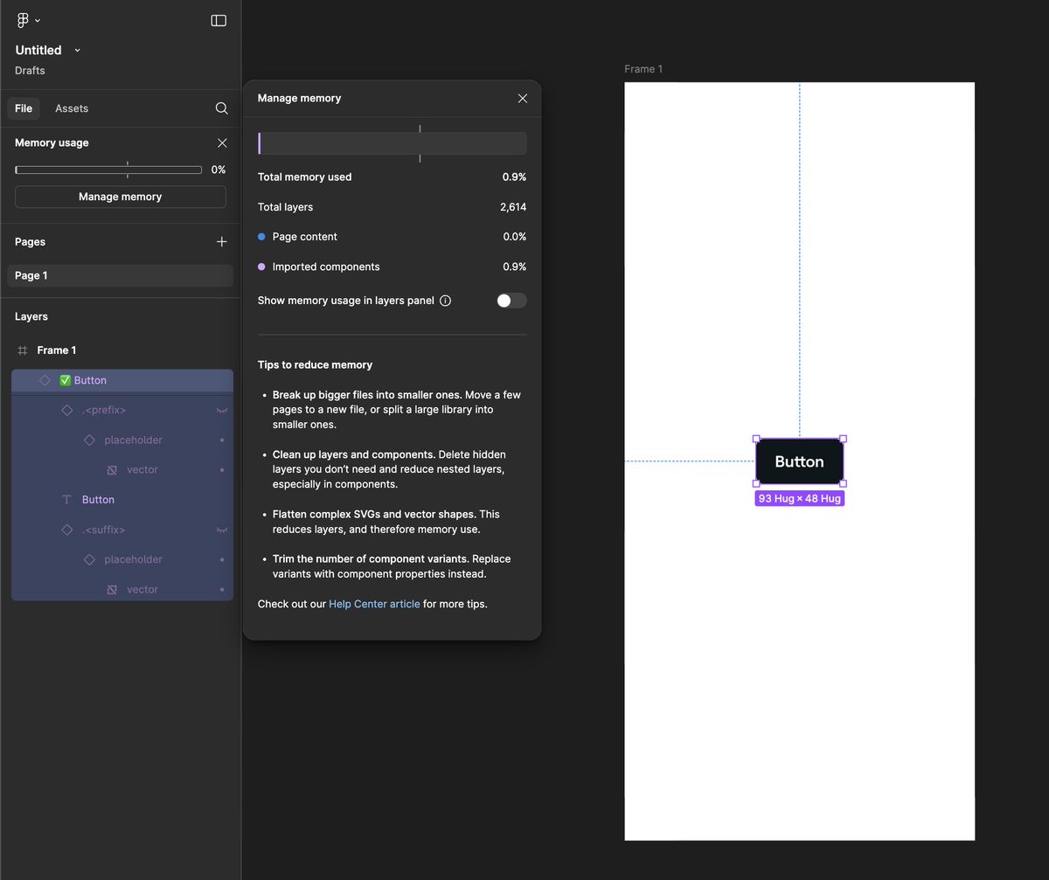Click the green checkmark on the Button component
1049x880 pixels.
(65, 380)
